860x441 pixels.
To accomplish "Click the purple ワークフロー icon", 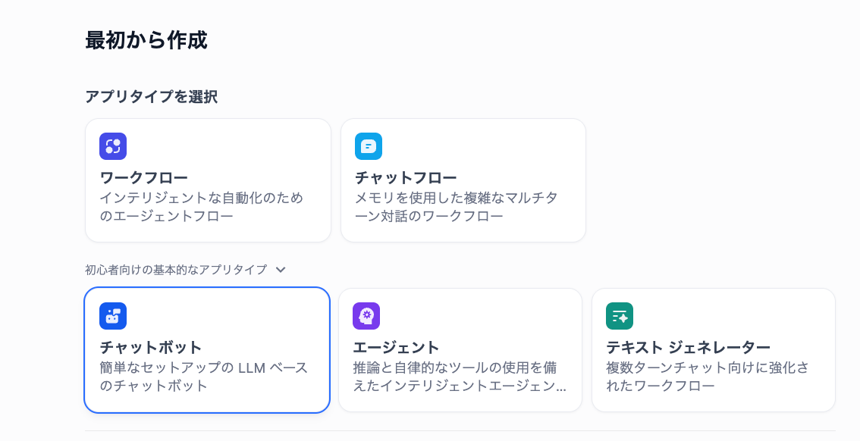I will tap(113, 146).
